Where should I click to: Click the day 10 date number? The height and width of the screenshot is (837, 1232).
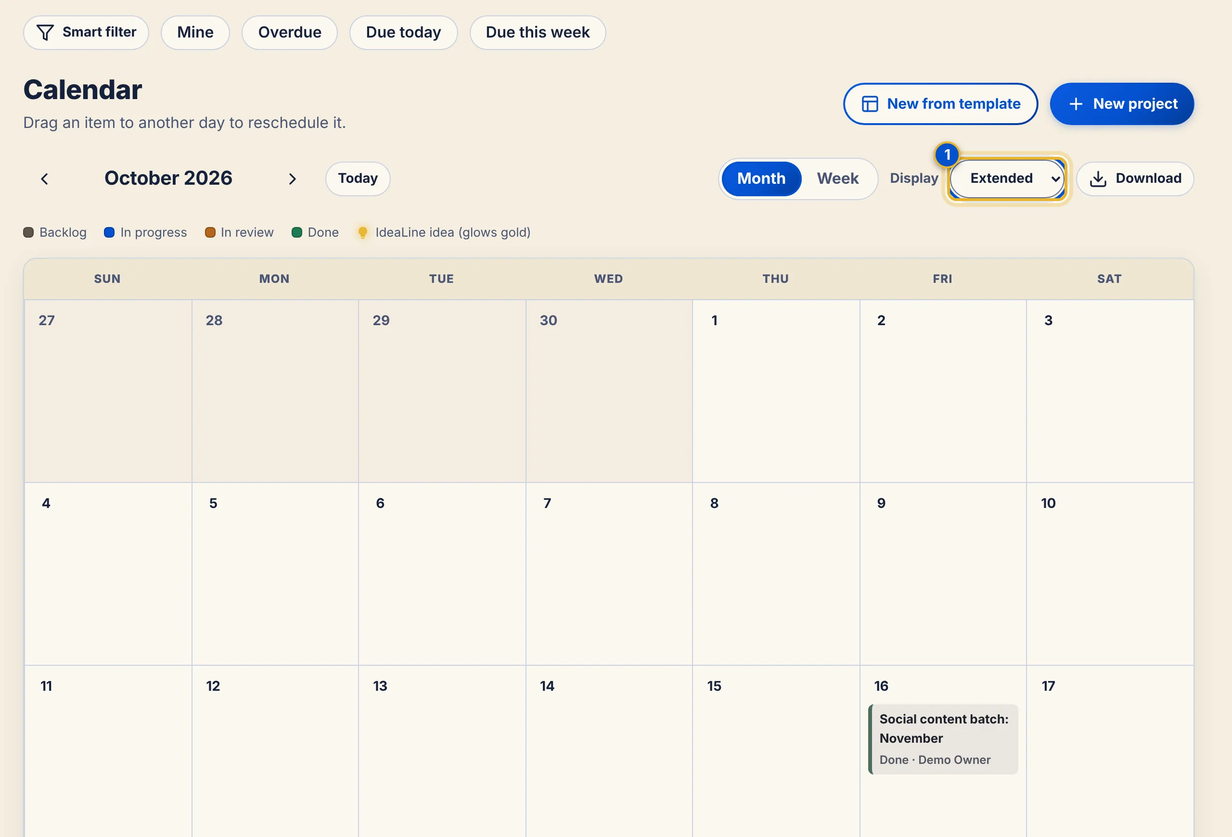point(1048,503)
